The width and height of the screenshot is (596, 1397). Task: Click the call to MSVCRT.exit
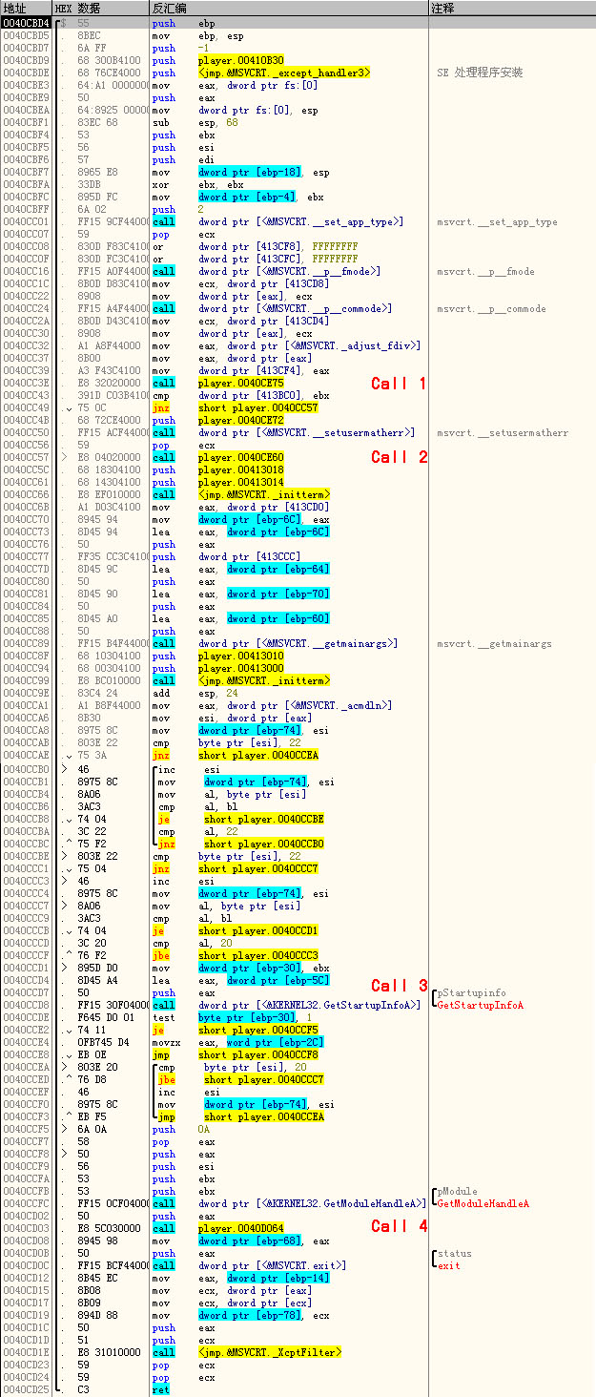249,1265
